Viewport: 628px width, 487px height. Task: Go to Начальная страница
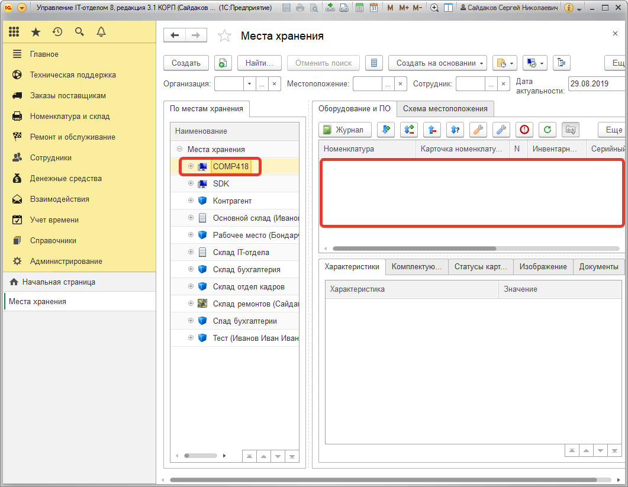[x=59, y=282]
